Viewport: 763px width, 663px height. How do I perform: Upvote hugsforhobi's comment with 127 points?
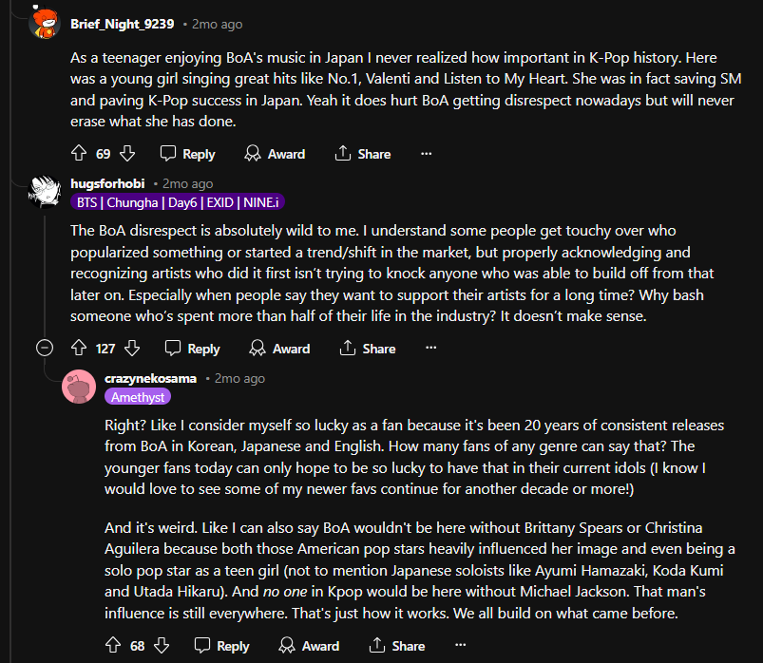(x=79, y=348)
